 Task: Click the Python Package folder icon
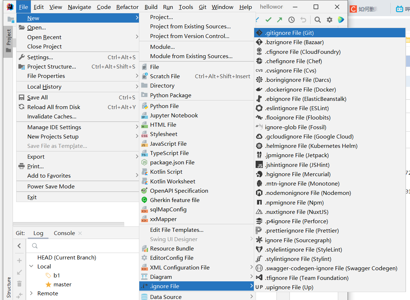(145, 95)
